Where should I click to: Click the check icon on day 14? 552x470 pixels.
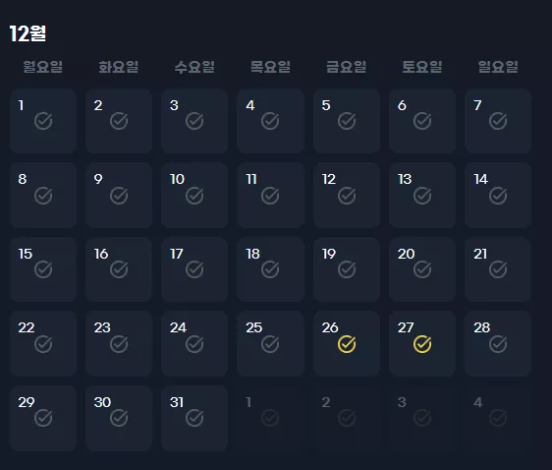pyautogui.click(x=498, y=196)
